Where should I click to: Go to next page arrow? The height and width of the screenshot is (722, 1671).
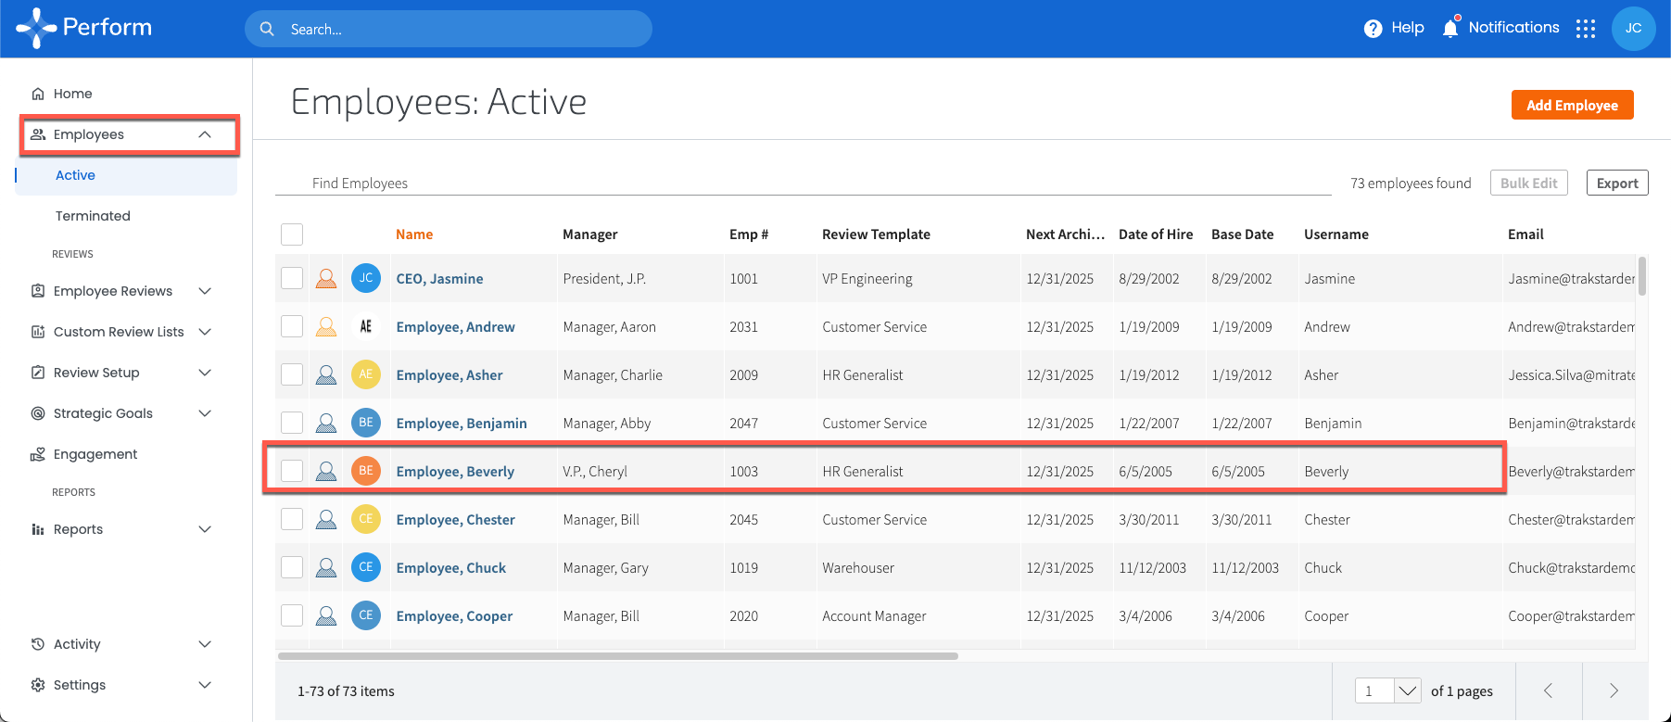click(x=1614, y=690)
